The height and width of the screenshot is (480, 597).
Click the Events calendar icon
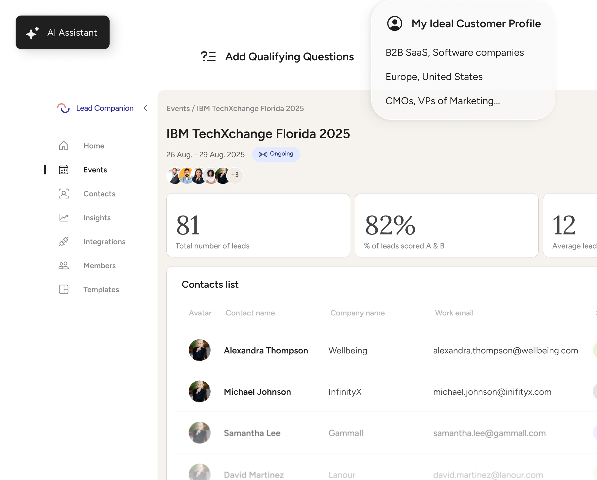[63, 170]
